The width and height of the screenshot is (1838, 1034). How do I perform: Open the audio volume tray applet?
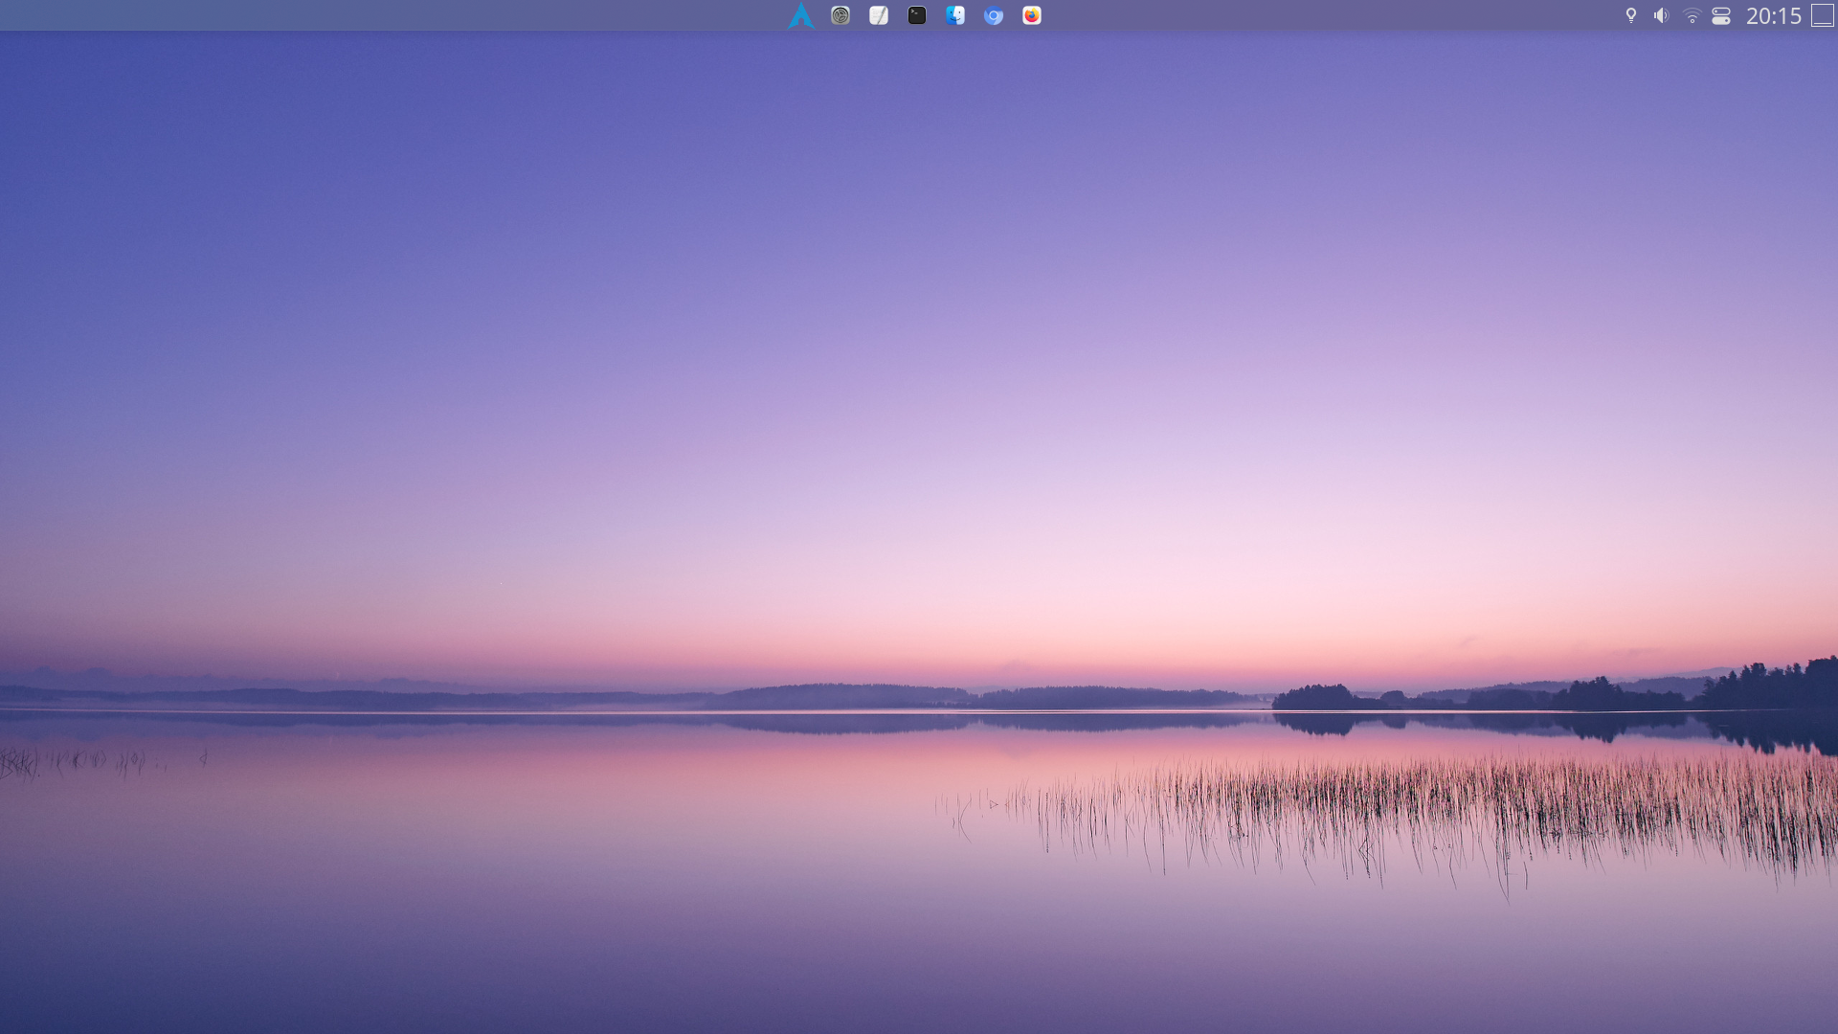(1661, 15)
